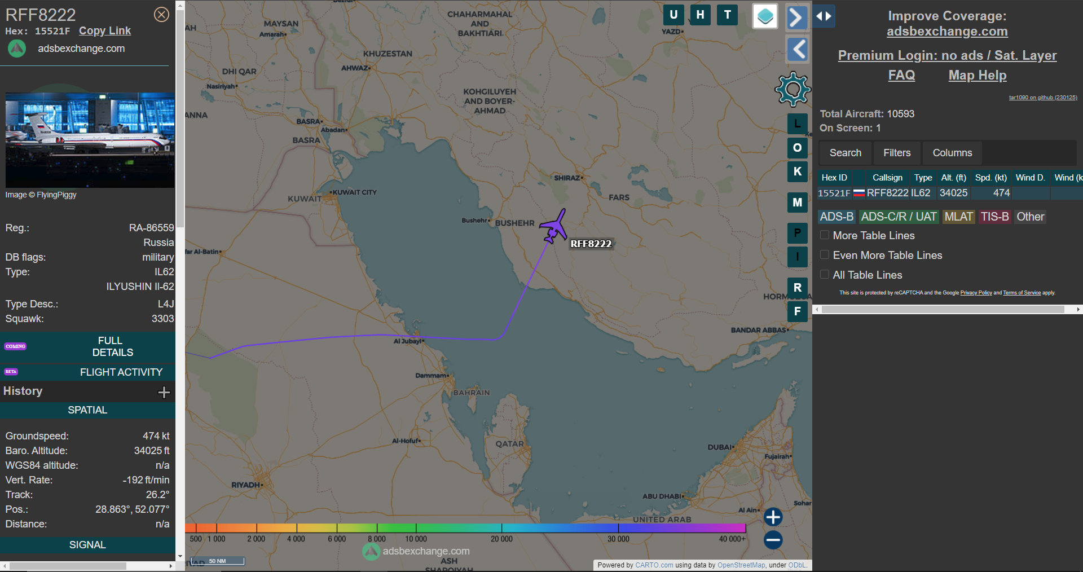Image resolution: width=1083 pixels, height=572 pixels.
Task: Zoom in with the plus button
Action: (773, 517)
